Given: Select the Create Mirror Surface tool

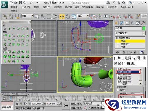Looking at the screenshot, I should pyautogui.click(x=28, y=52).
